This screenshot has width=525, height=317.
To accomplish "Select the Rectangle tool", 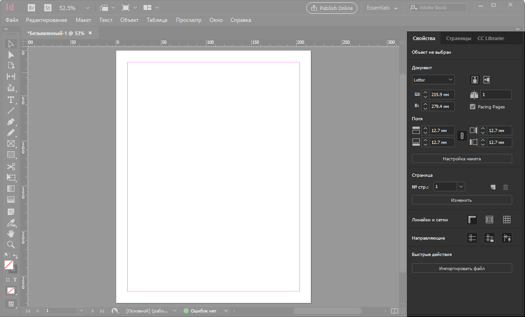I will pos(11,155).
